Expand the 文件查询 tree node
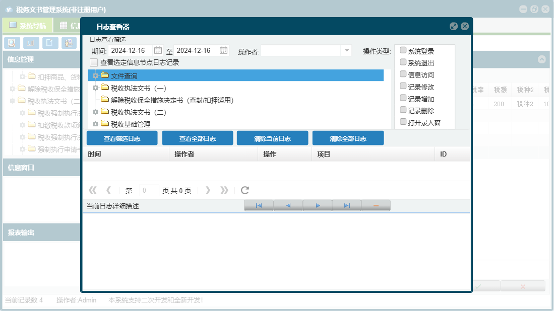The image size is (554, 311). 95,75
